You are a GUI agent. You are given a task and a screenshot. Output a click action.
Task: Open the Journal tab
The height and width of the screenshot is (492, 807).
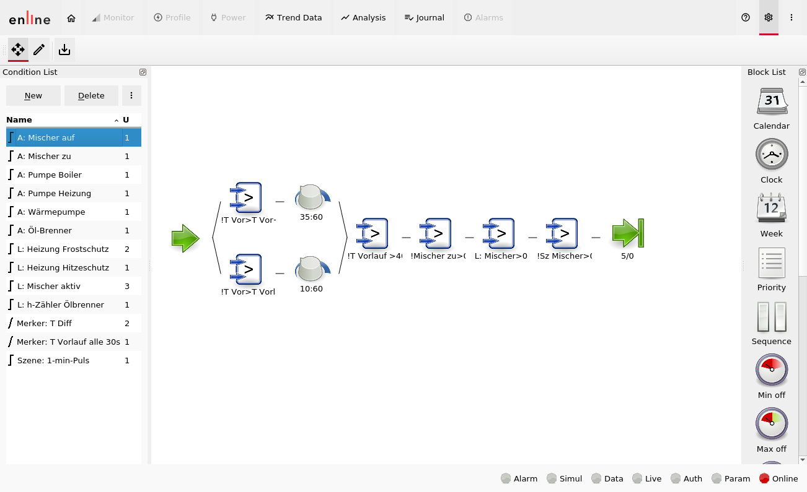click(x=424, y=17)
